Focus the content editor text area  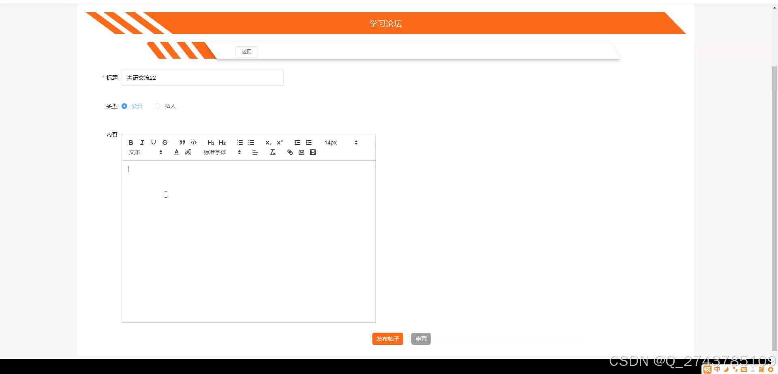point(248,241)
